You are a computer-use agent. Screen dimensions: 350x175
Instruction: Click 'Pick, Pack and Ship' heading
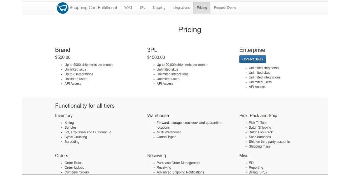click(258, 116)
